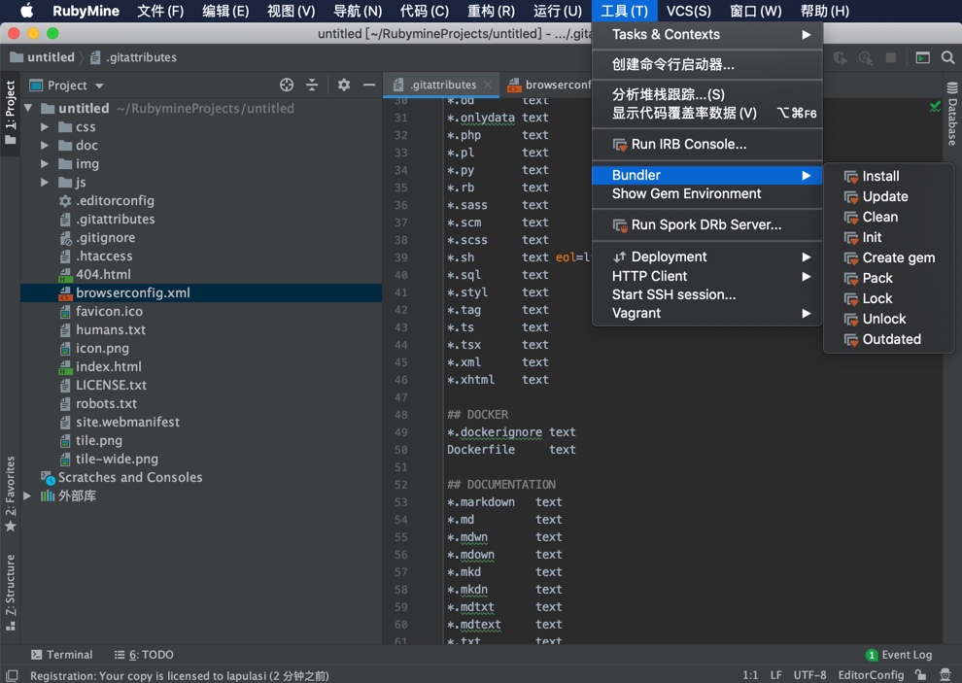Toggle the 1: Project side panel

pos(11,113)
